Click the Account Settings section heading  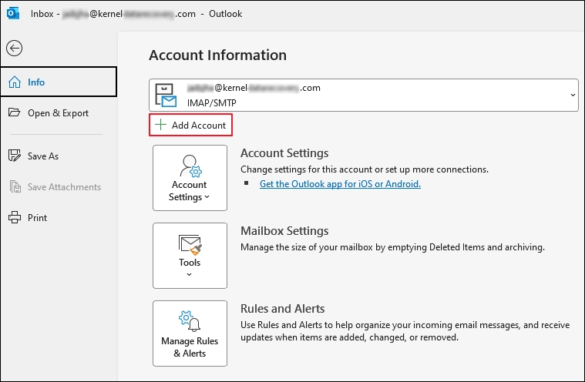tap(284, 153)
